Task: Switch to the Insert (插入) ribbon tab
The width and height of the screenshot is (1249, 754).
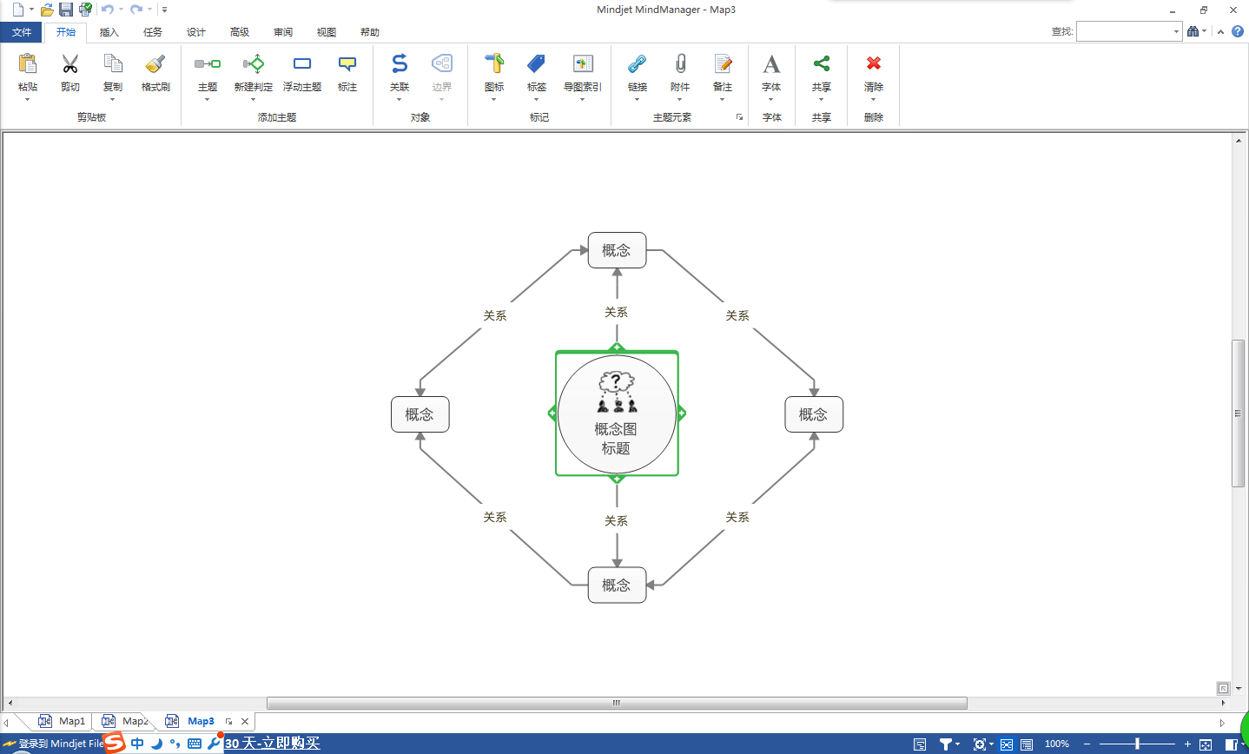Action: [x=109, y=32]
